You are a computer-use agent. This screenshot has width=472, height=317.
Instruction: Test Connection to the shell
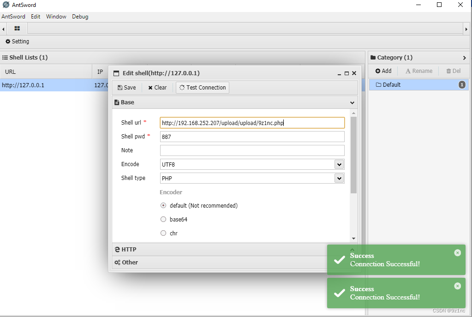pyautogui.click(x=202, y=88)
